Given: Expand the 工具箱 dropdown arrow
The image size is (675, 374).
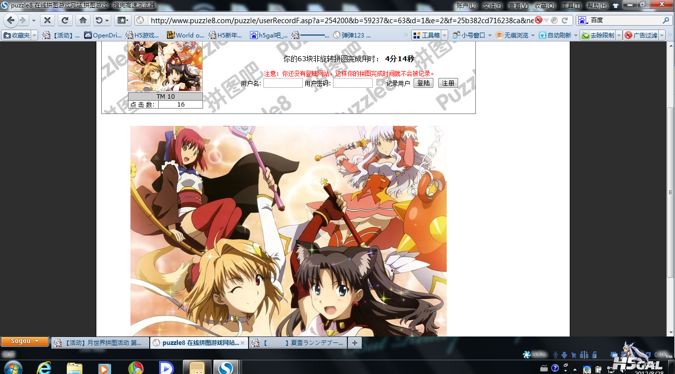Looking at the screenshot, I should coord(444,35).
